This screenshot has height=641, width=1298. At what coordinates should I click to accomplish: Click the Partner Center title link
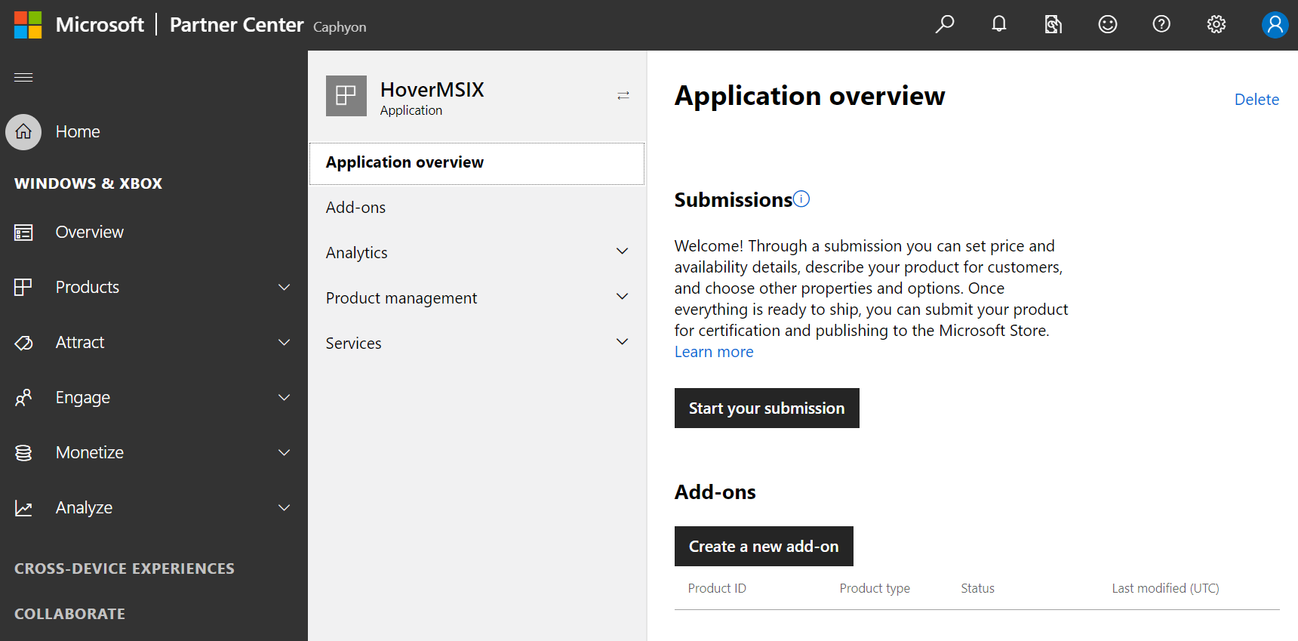click(x=237, y=25)
